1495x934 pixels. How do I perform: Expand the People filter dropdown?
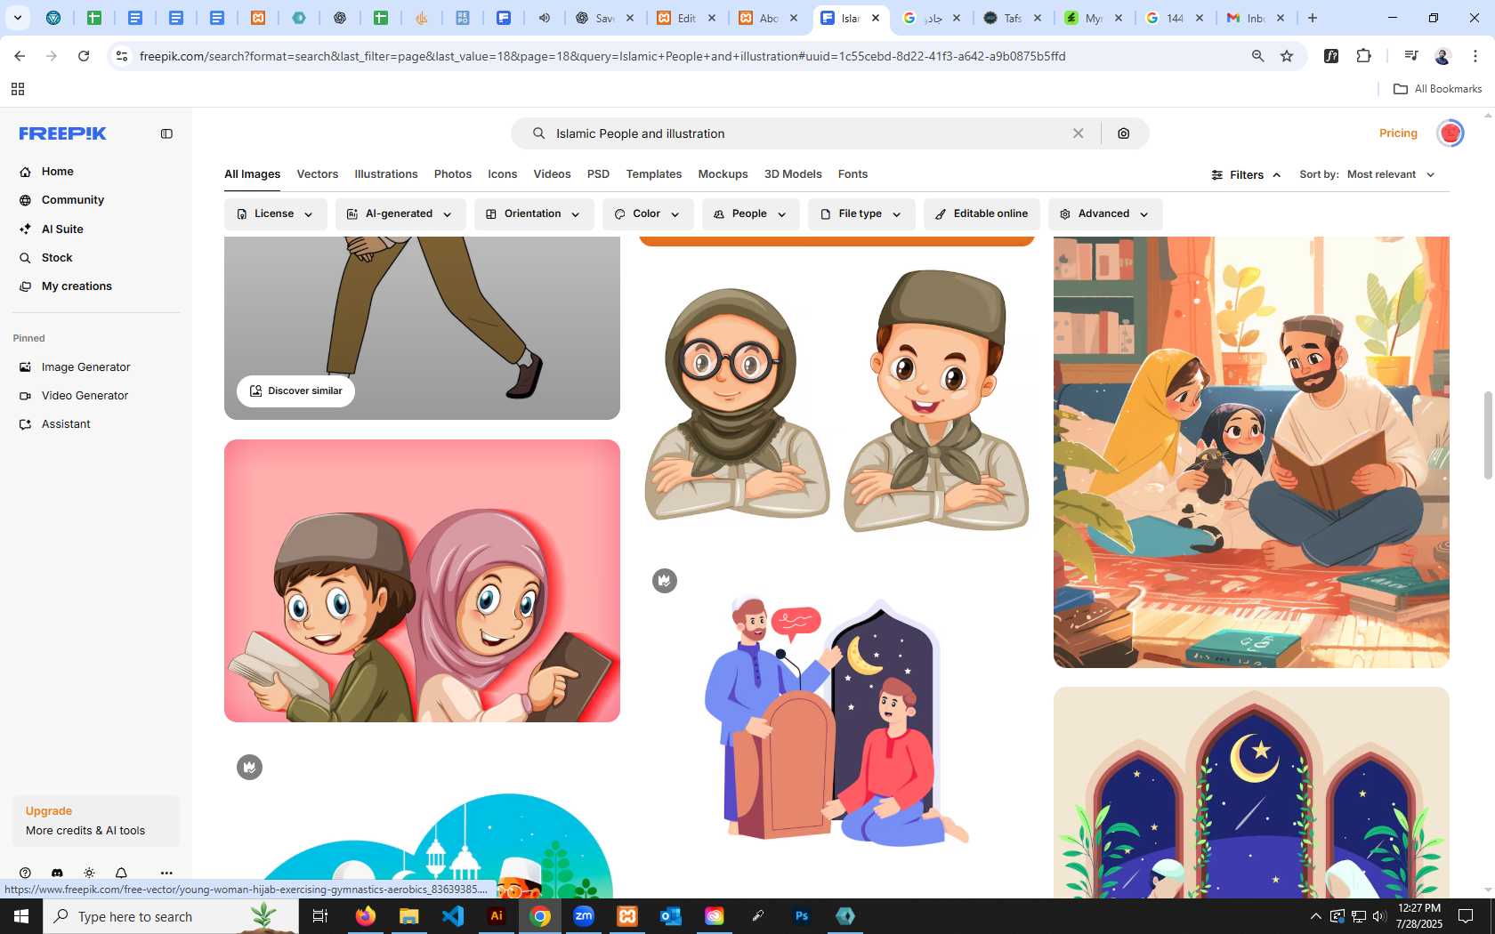tap(750, 214)
